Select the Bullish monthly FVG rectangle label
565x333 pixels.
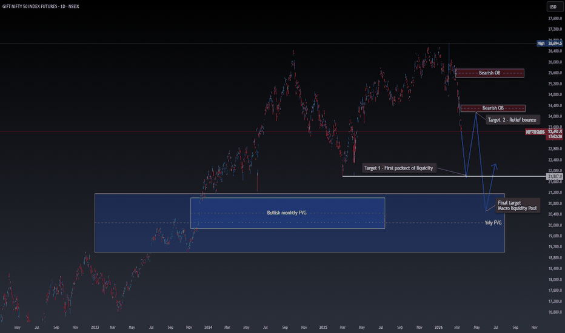tap(288, 213)
